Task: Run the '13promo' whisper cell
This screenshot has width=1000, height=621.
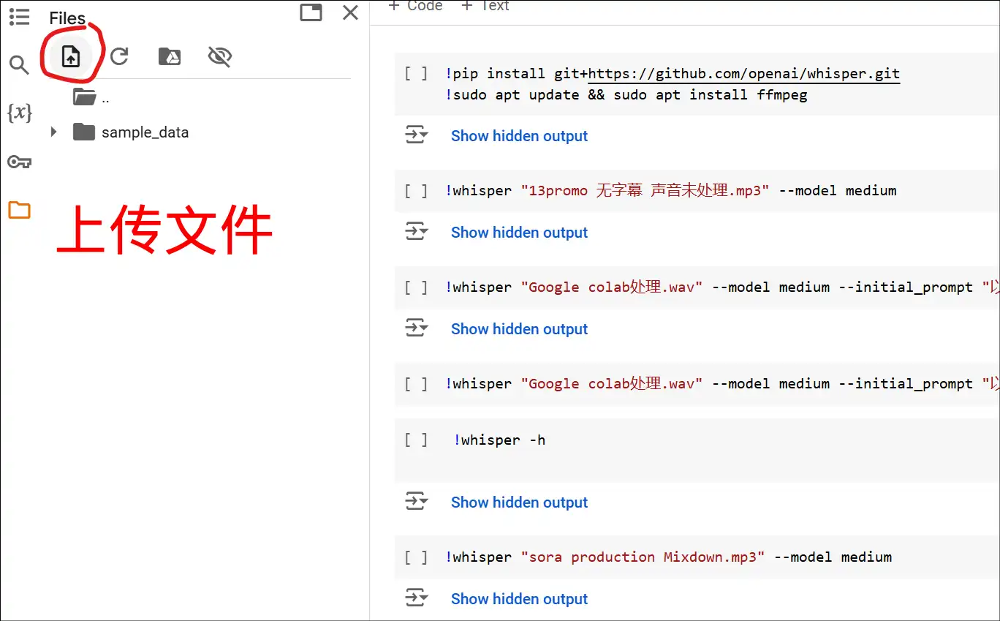Action: coord(416,190)
